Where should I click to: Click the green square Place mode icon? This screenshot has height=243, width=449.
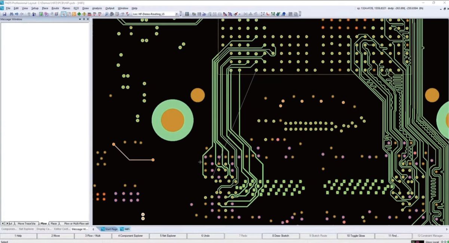tap(41, 14)
